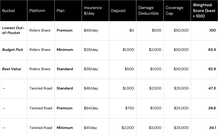Image resolution: width=218 pixels, height=136 pixels.
Task: Select the Lowest Out-of-Pocket bucket cell
Action: pyautogui.click(x=13, y=30)
